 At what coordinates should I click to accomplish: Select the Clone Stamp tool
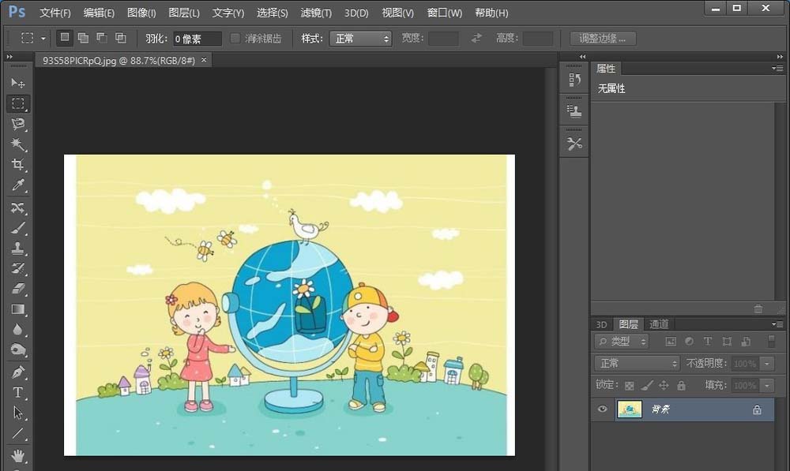[18, 248]
